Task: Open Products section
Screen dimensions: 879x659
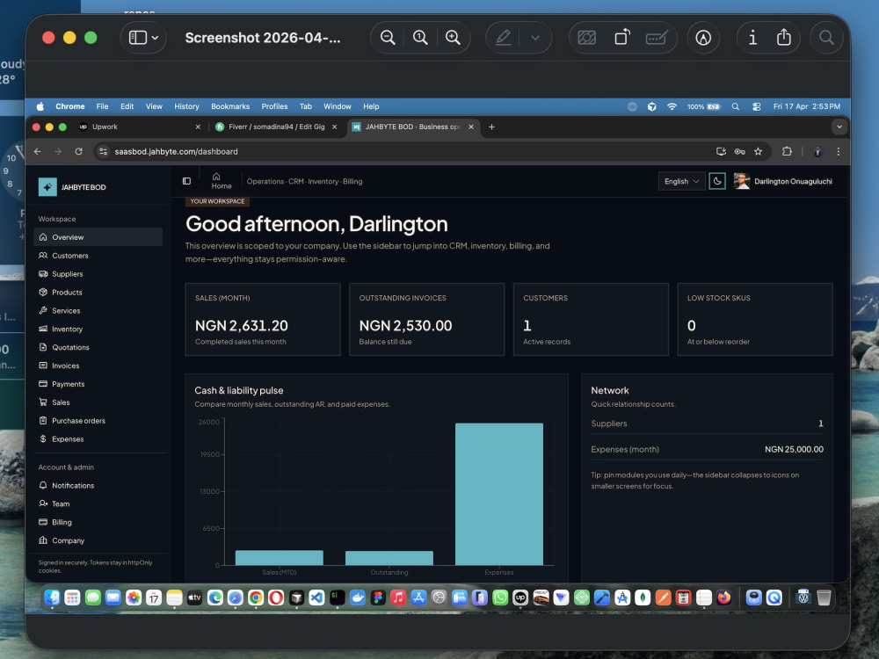Action: 98,292
